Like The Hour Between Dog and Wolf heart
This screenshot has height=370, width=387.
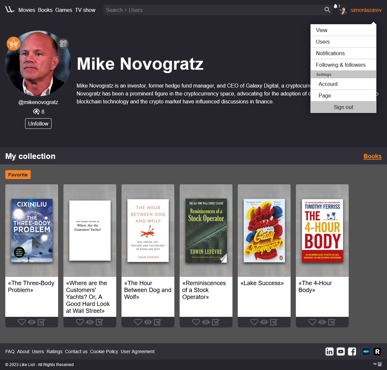point(138,322)
